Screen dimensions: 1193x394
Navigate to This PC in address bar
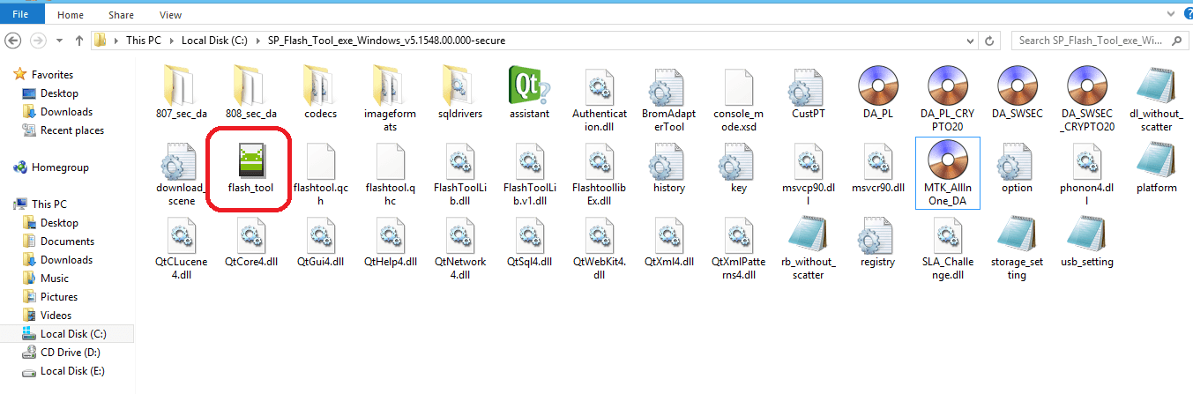145,41
